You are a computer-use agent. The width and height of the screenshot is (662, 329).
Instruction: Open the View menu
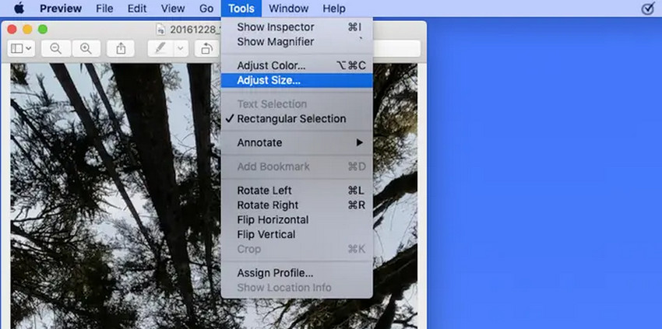(173, 9)
